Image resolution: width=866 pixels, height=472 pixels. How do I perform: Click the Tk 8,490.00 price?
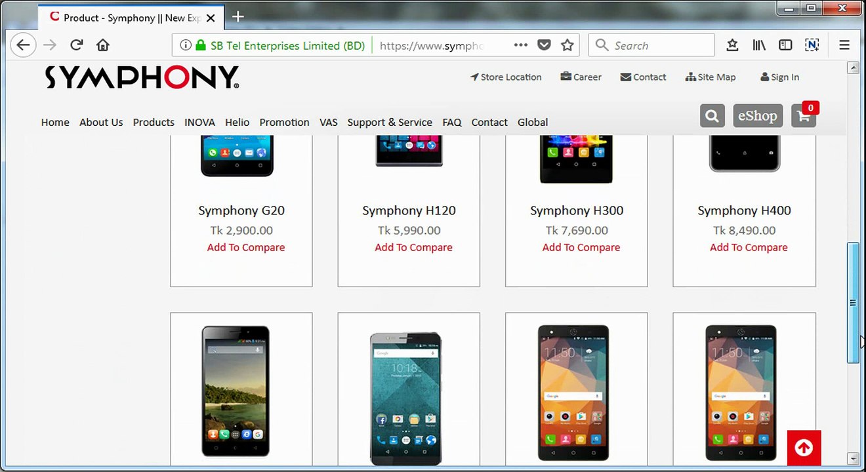(x=744, y=231)
